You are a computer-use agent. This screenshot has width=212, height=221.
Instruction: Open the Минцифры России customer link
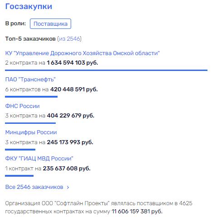pos(31,132)
